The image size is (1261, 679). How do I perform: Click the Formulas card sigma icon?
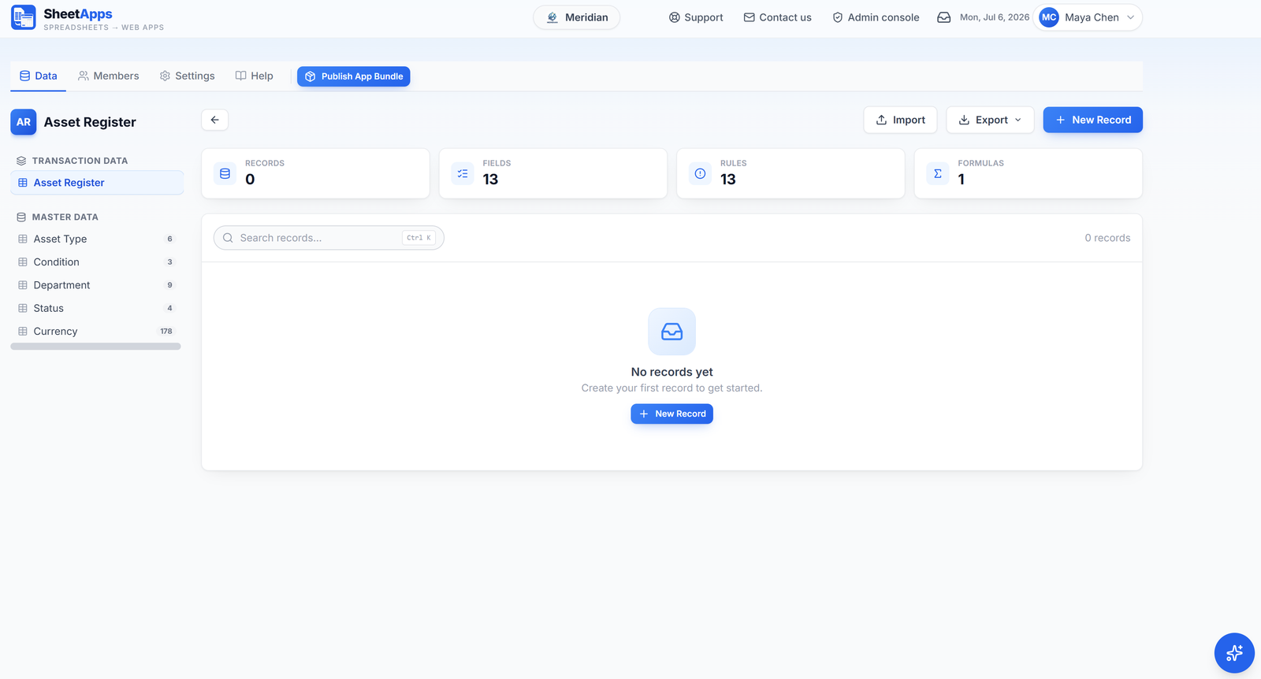coord(938,173)
